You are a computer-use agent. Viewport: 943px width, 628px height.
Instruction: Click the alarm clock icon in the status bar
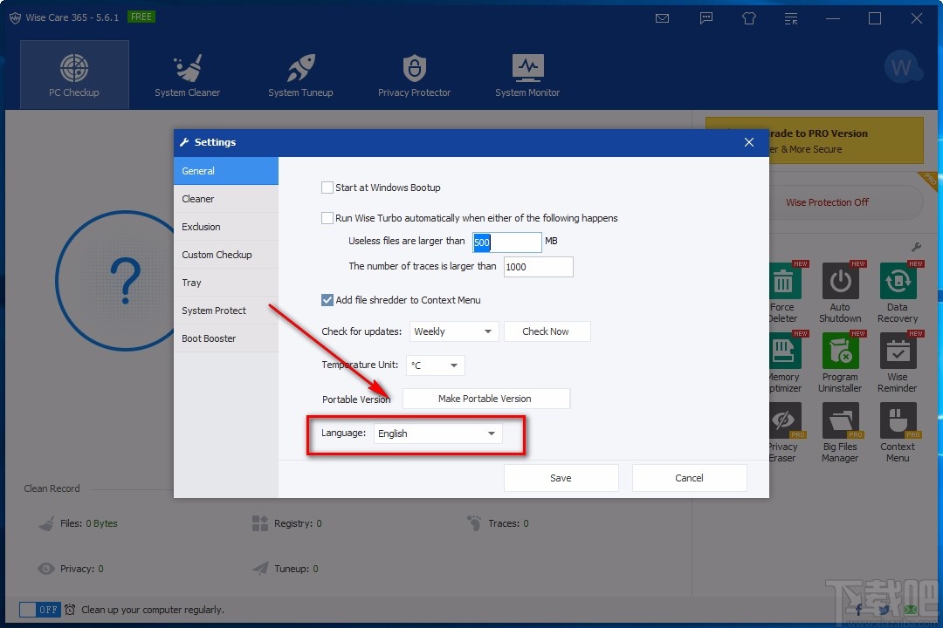click(x=70, y=610)
